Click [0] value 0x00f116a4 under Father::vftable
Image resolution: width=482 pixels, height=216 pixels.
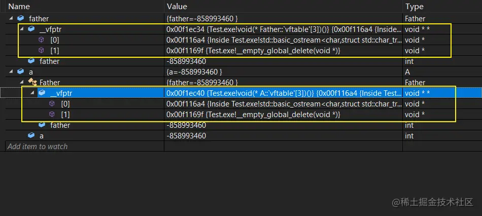pos(284,40)
